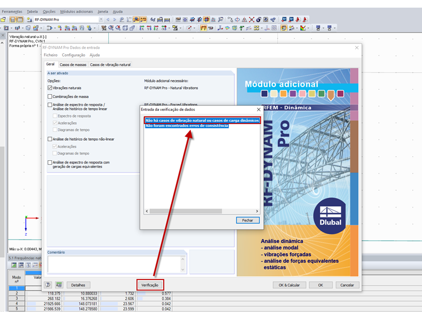Select 'Não há casos de vibração natural' message
Screen dimensions: 422x316
point(202,120)
